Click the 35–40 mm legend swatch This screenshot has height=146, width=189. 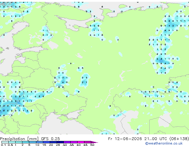click(x=74, y=142)
